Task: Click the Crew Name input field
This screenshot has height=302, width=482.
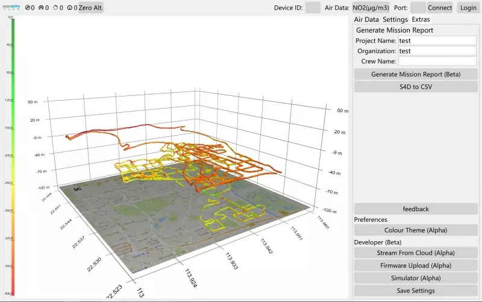Action: [437, 61]
